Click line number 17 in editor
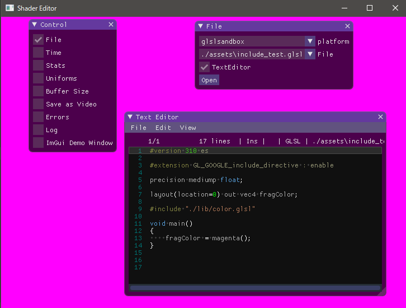This screenshot has height=308, width=406. [138, 267]
